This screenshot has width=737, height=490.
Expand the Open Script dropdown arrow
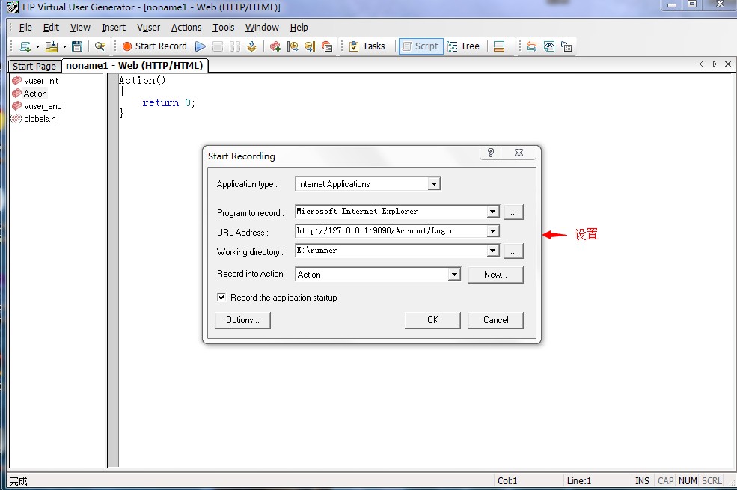click(x=64, y=46)
